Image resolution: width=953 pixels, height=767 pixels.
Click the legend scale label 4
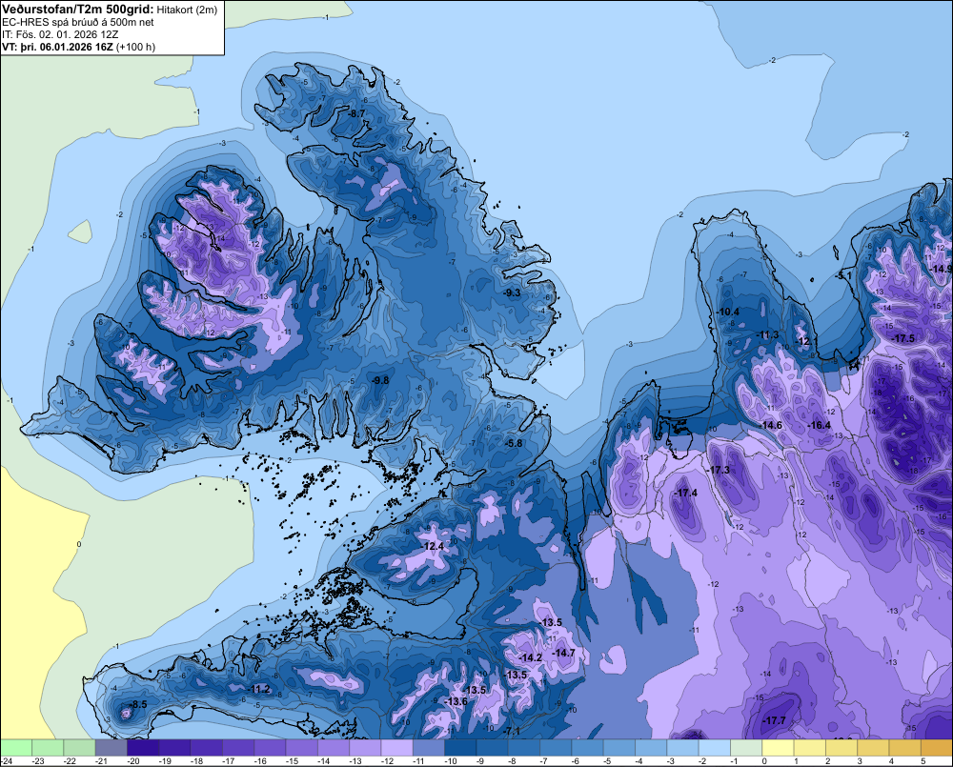tap(891, 761)
